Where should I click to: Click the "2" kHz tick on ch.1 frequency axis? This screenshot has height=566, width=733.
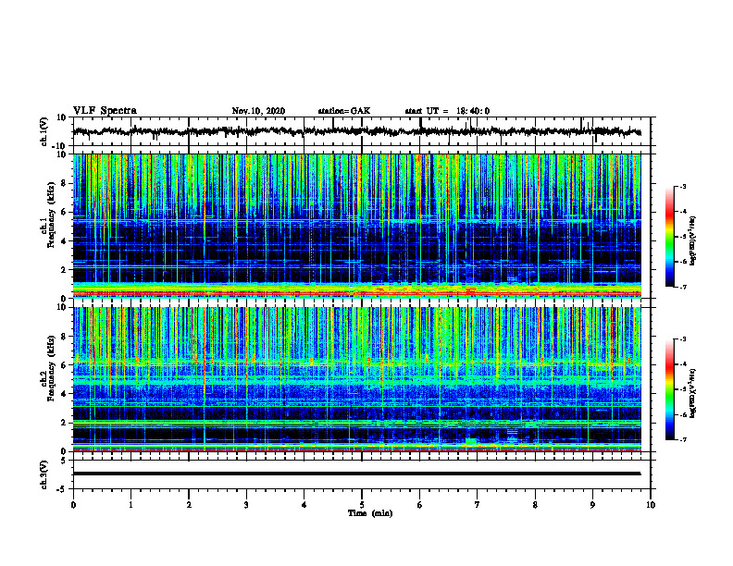(64, 270)
